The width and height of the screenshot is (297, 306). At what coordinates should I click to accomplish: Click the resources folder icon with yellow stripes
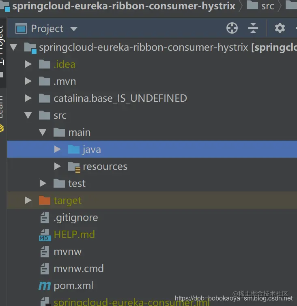(x=74, y=167)
